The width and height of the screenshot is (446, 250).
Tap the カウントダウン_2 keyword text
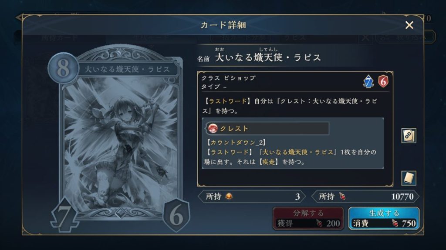click(236, 142)
